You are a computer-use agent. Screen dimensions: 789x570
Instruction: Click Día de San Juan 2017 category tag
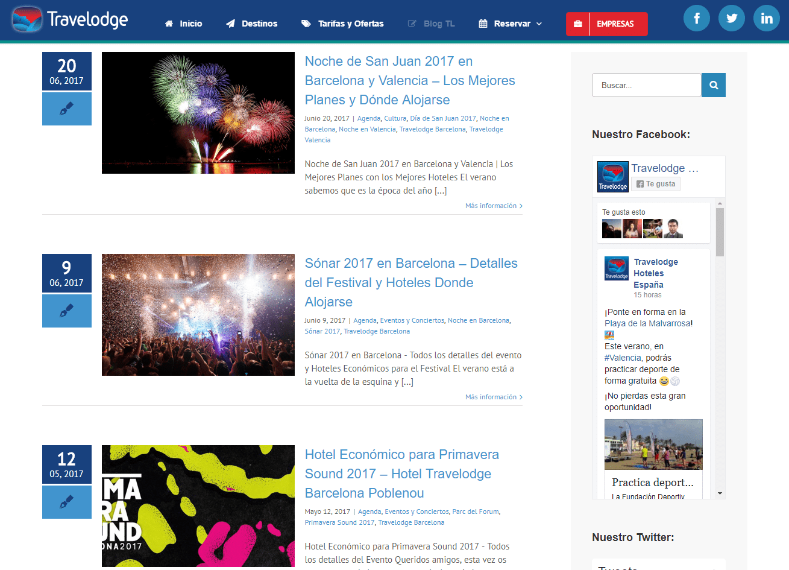443,118
